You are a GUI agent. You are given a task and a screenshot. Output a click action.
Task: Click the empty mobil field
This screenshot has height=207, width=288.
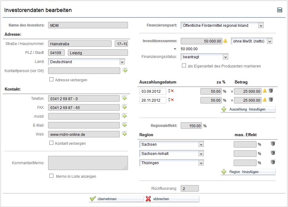[84, 116]
